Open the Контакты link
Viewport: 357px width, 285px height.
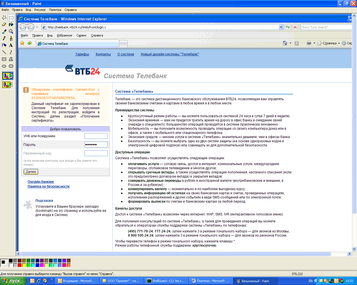(x=103, y=54)
